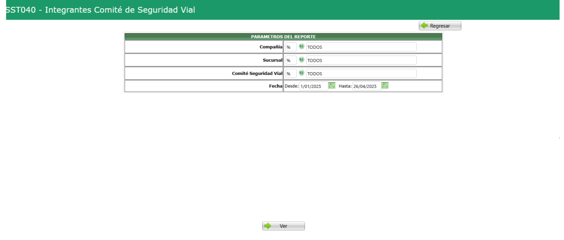Click the 'SST040 - Integrantes Comité de Seguridad Vial' title

pyautogui.click(x=100, y=10)
